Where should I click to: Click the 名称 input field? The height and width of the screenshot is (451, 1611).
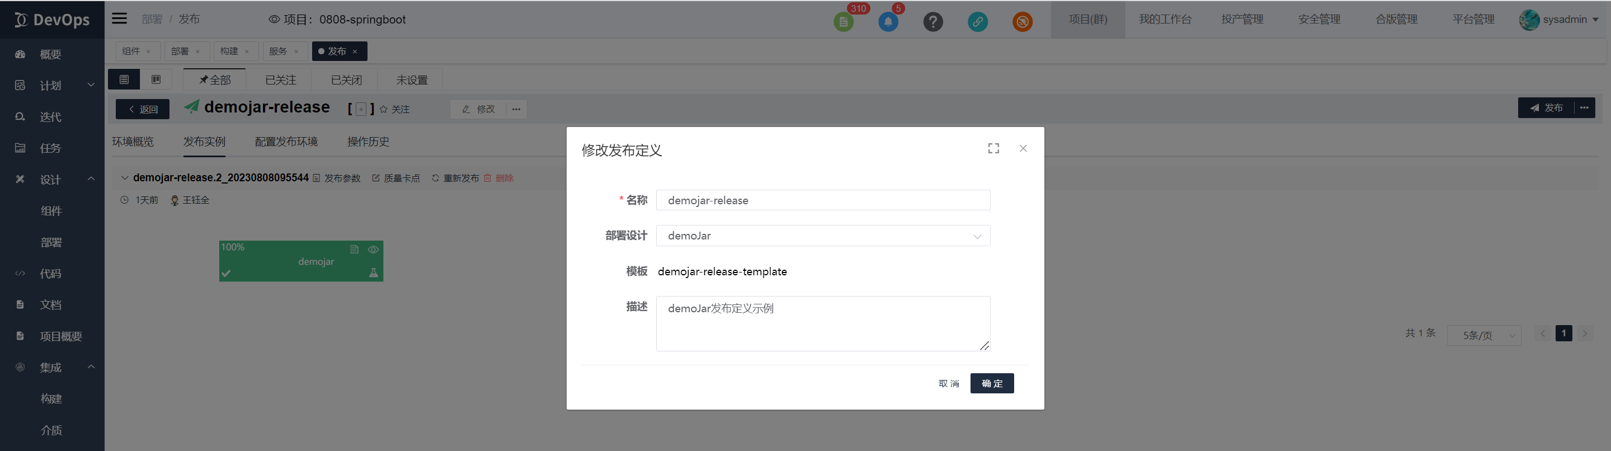[x=822, y=200]
